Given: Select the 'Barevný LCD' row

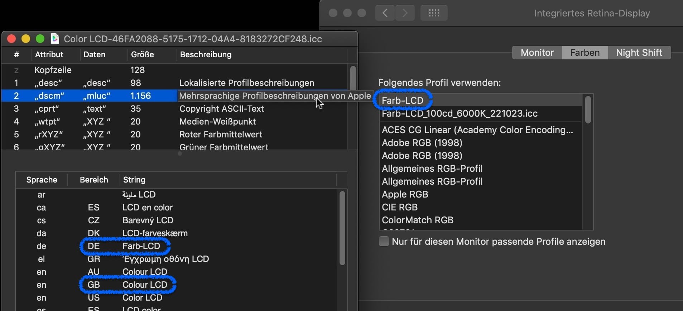Looking at the screenshot, I should tap(176, 220).
